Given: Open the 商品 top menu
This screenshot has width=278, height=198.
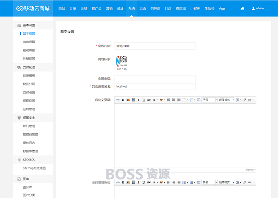Looking at the screenshot, I should (x=62, y=9).
